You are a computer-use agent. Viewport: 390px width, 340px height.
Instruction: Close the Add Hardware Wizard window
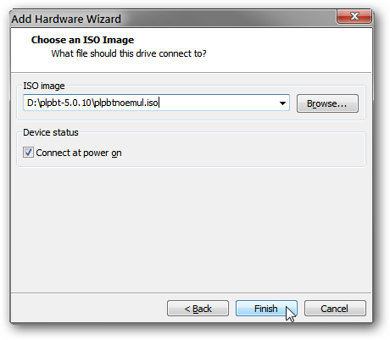[x=354, y=17]
